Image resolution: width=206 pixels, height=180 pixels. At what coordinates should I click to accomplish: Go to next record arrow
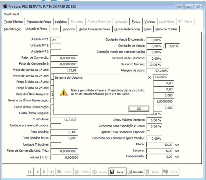[44, 172]
